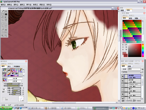Choose the water drop brush preset

pyautogui.click(x=16, y=70)
